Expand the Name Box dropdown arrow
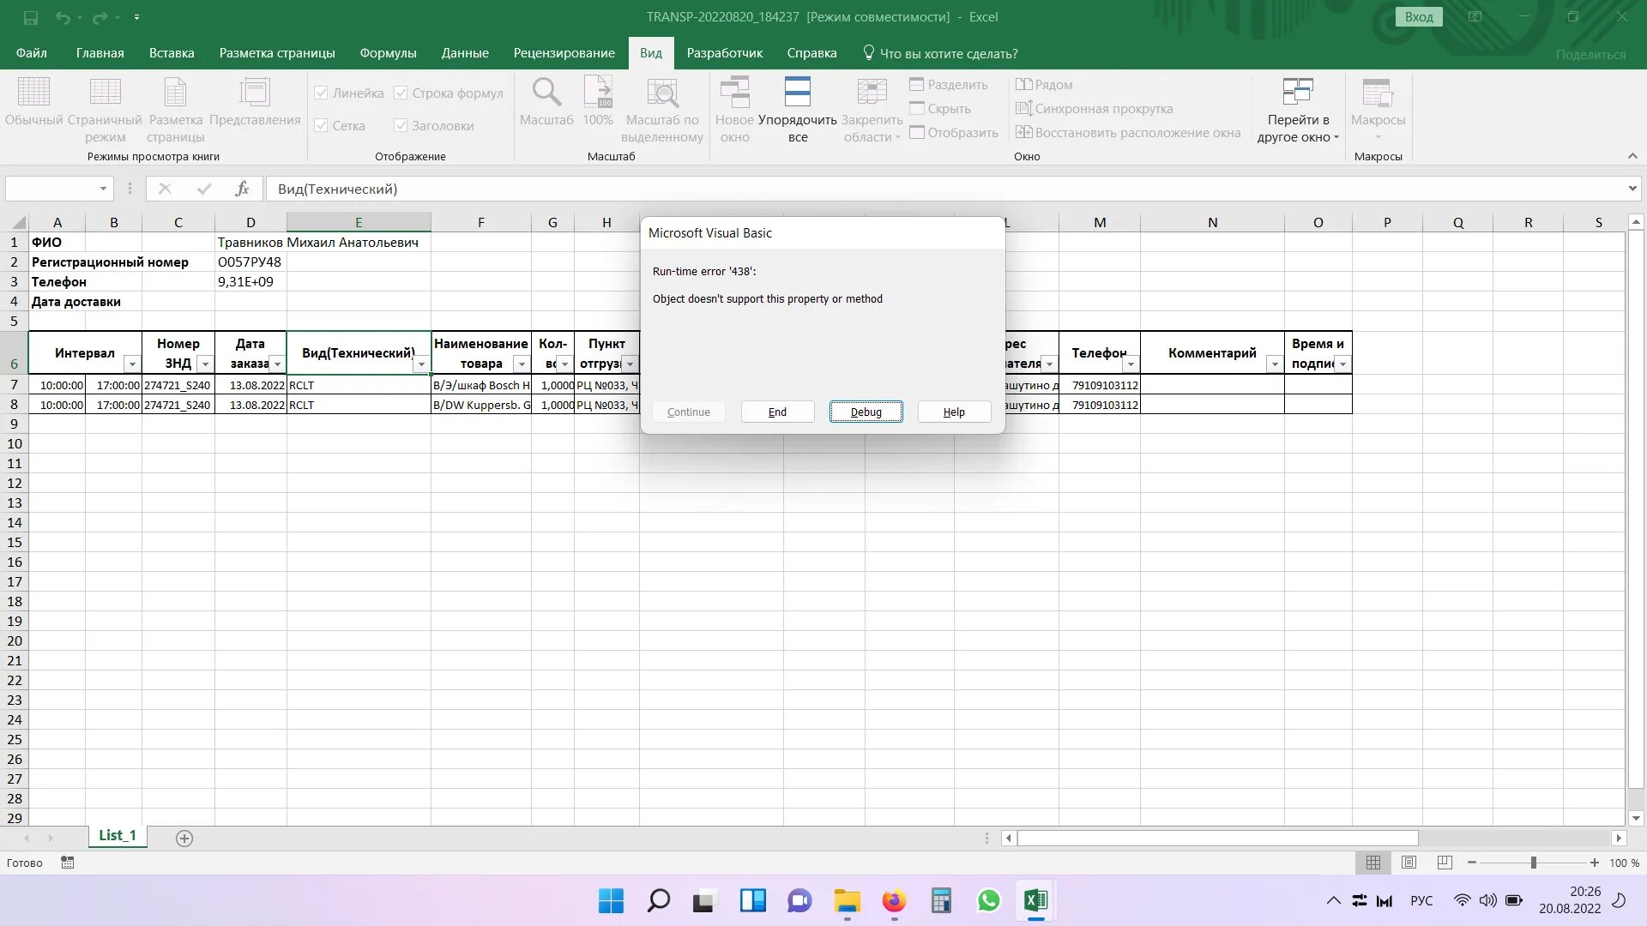Viewport: 1647px width, 926px height. (x=103, y=189)
